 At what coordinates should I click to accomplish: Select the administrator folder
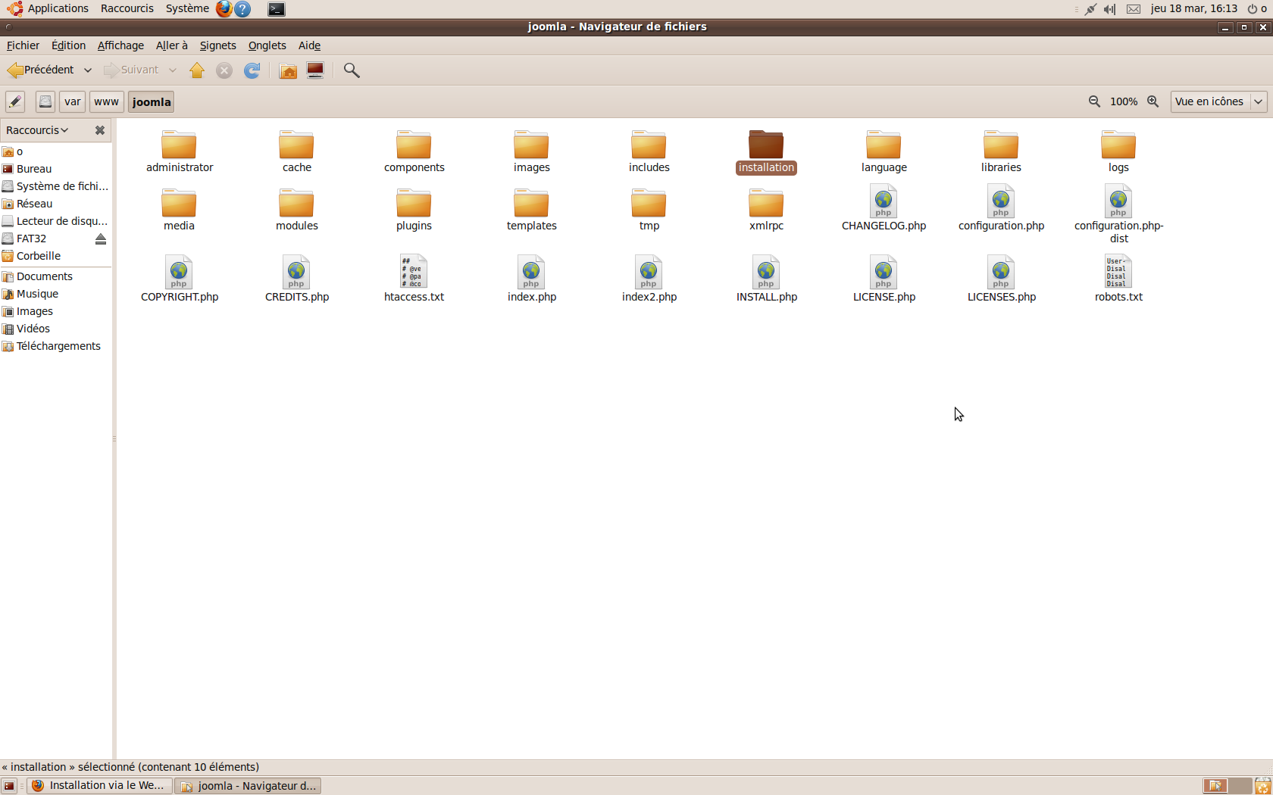[x=180, y=151]
